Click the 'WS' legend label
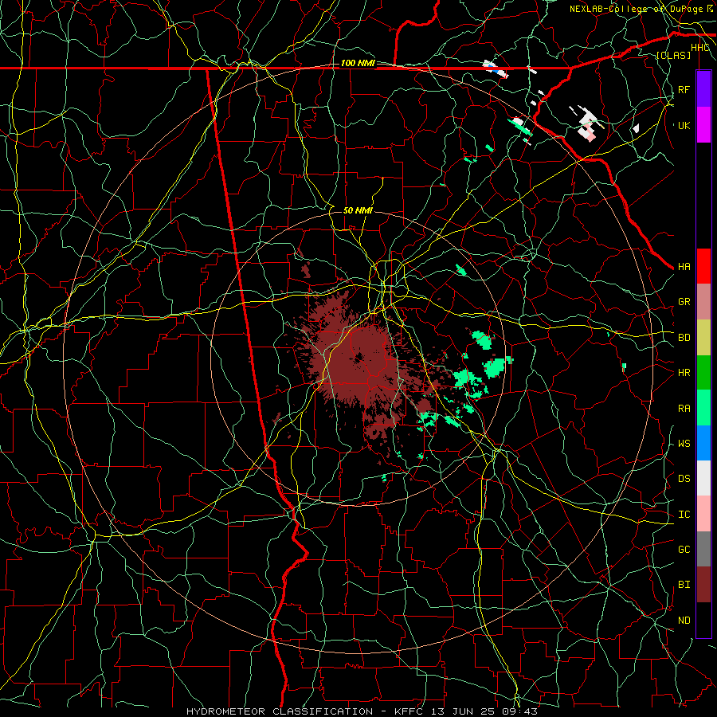717x717 pixels. click(x=684, y=444)
